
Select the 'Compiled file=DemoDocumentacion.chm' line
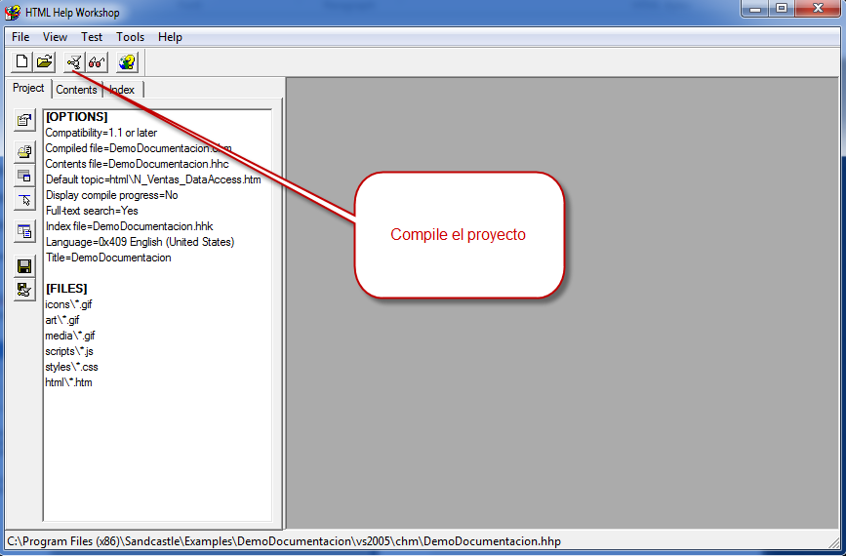coord(139,148)
